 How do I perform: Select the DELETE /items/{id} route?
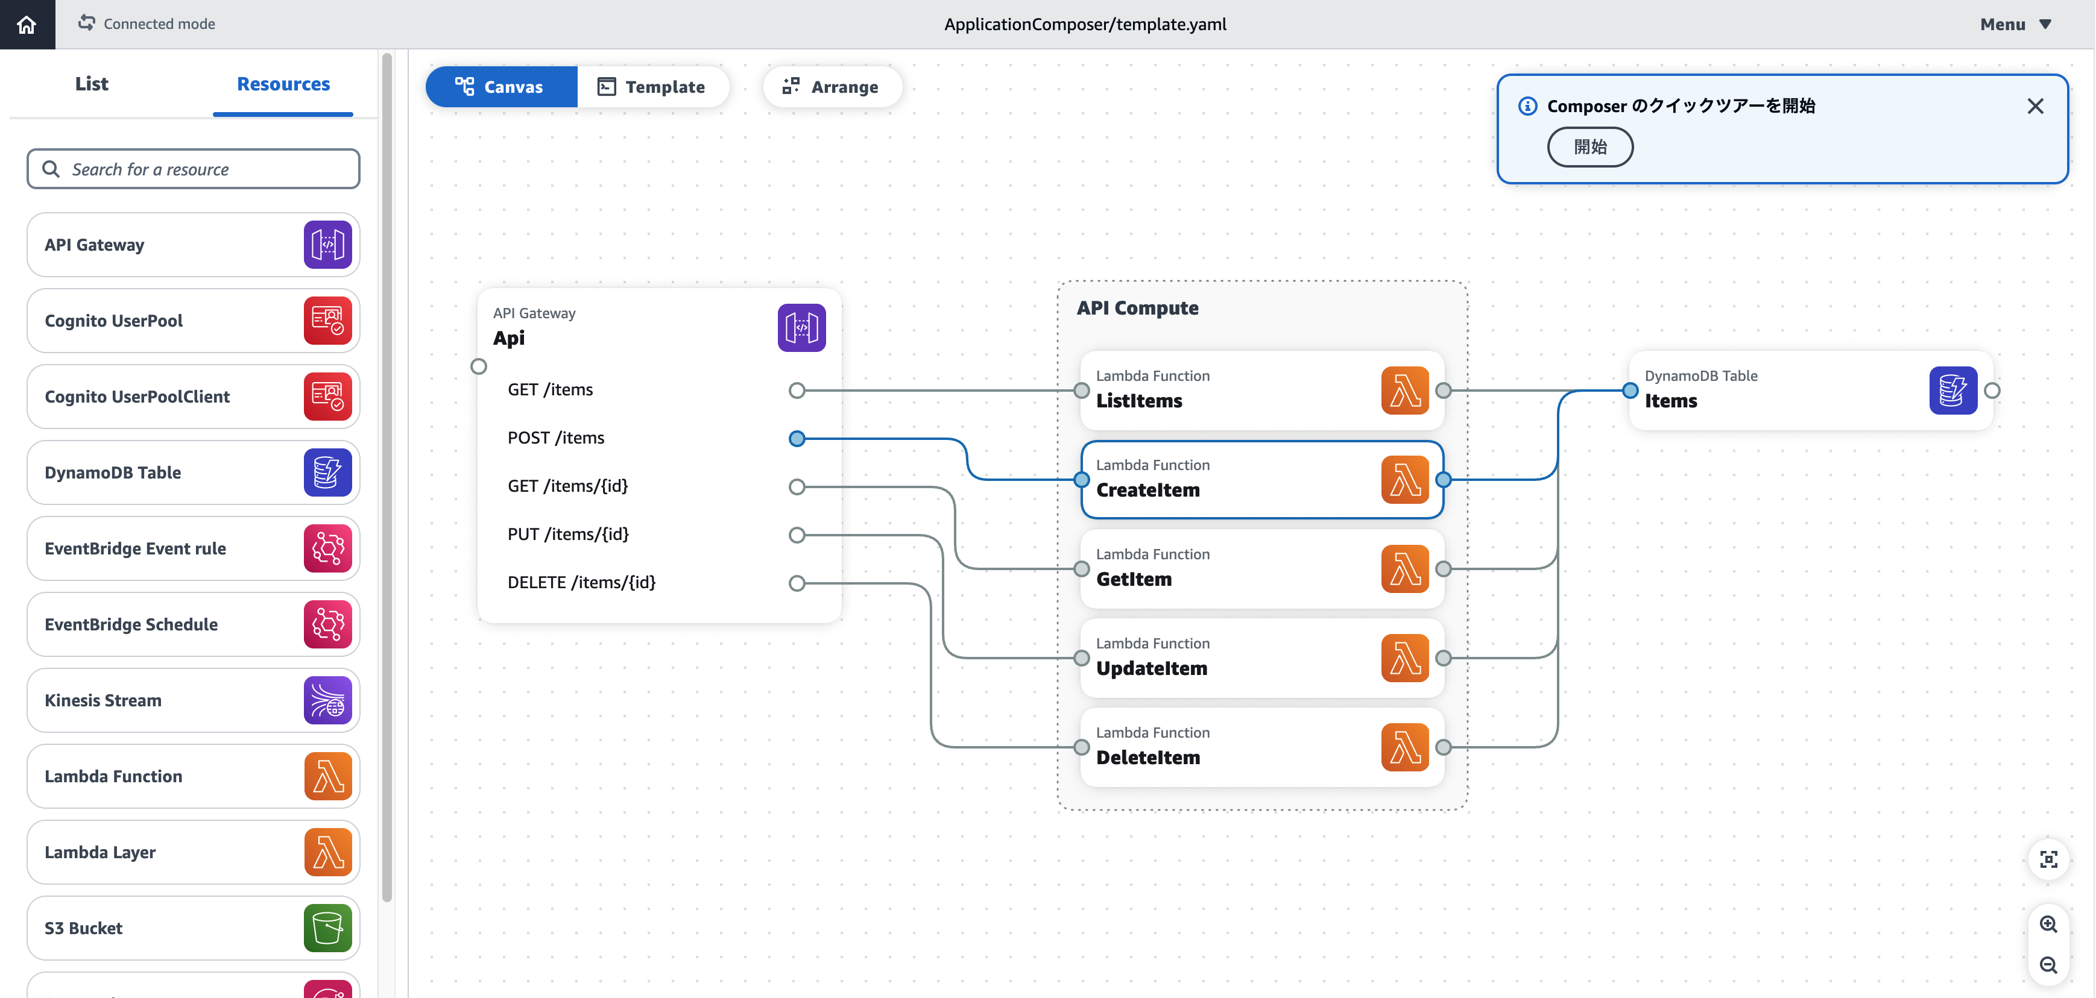[581, 582]
